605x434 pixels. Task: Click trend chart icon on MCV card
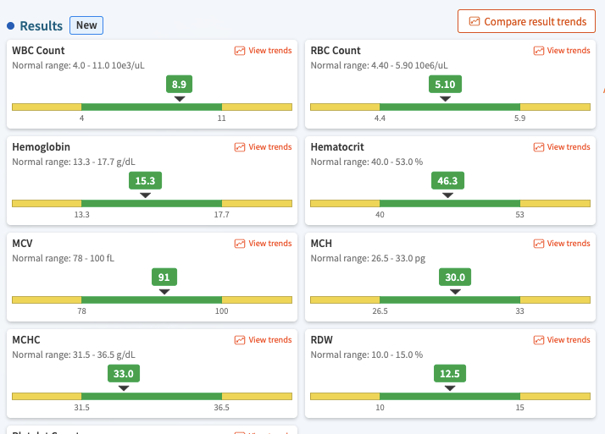[x=240, y=244]
